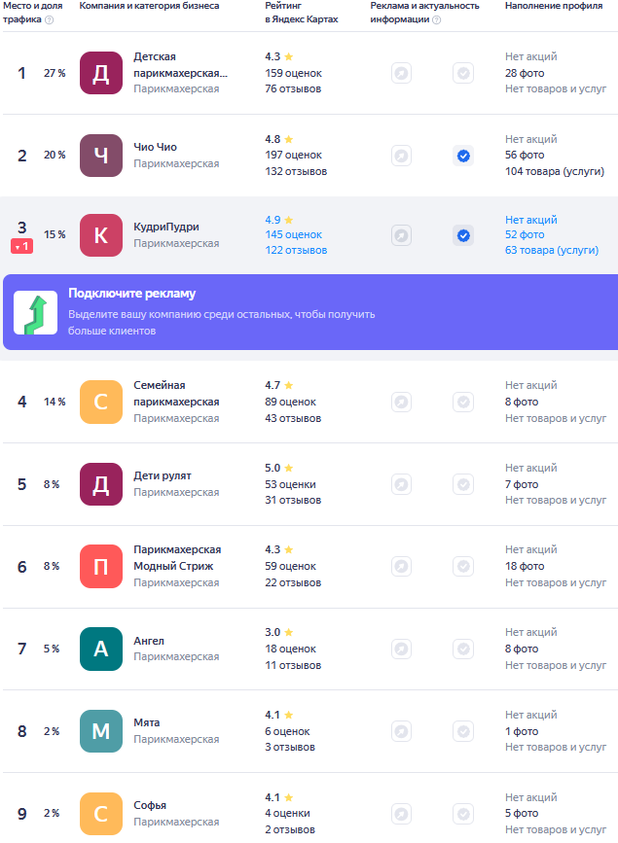Click the verified checkmark in Мята row
618x843 pixels.
tap(463, 731)
